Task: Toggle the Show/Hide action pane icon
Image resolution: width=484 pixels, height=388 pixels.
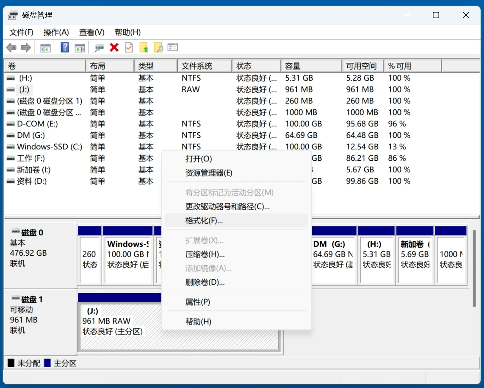Action: [x=80, y=47]
